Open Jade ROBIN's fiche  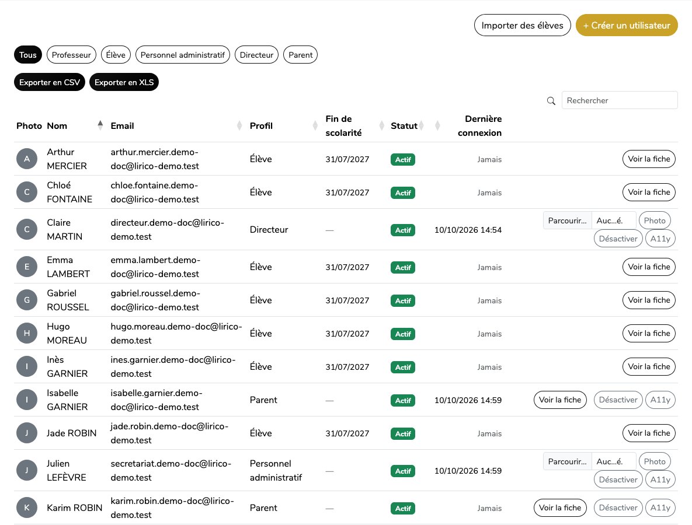[x=649, y=433]
